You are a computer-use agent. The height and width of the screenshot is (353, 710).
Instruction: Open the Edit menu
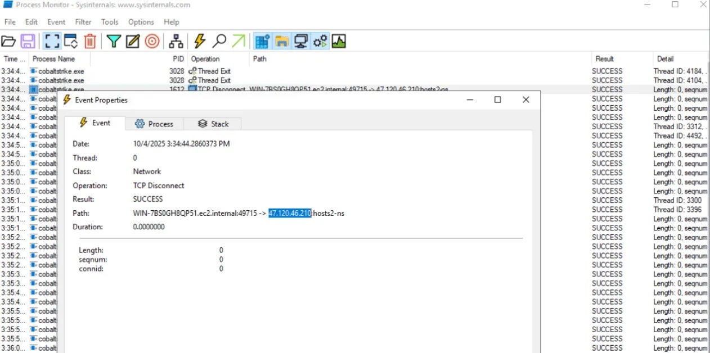click(32, 22)
